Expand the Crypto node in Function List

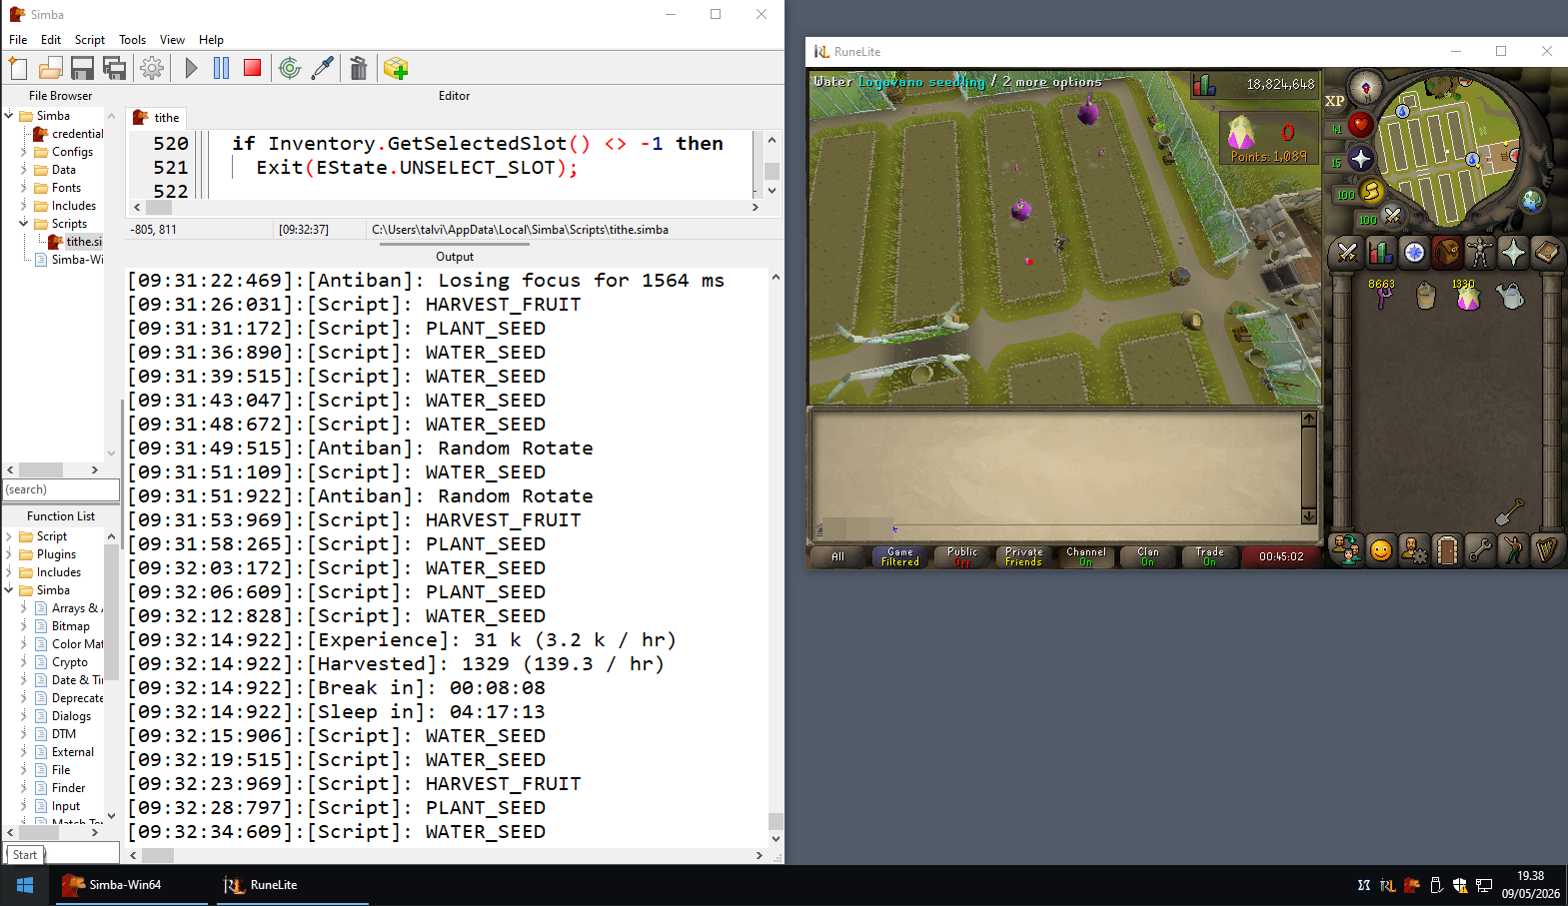coord(24,662)
